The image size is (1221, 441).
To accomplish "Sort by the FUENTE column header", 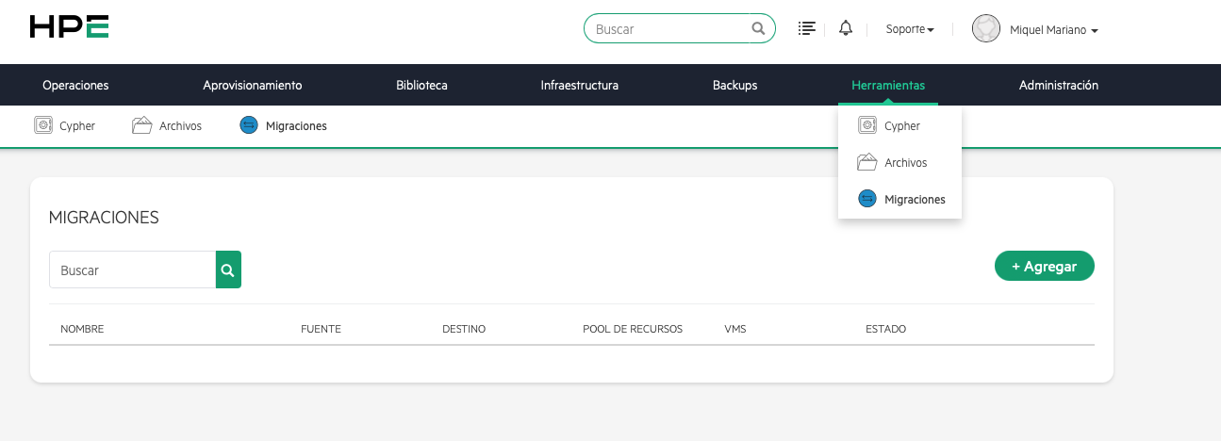I will tap(321, 329).
